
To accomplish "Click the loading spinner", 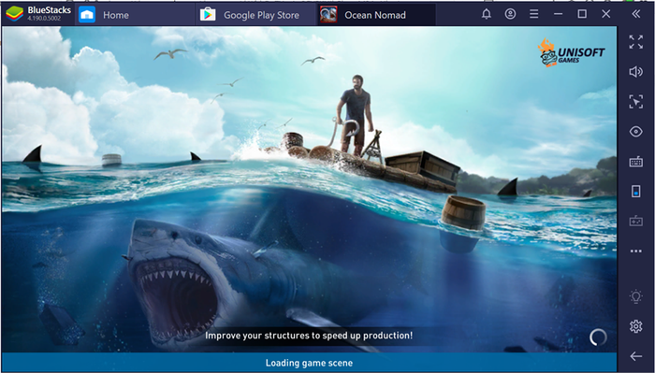I will pos(598,337).
